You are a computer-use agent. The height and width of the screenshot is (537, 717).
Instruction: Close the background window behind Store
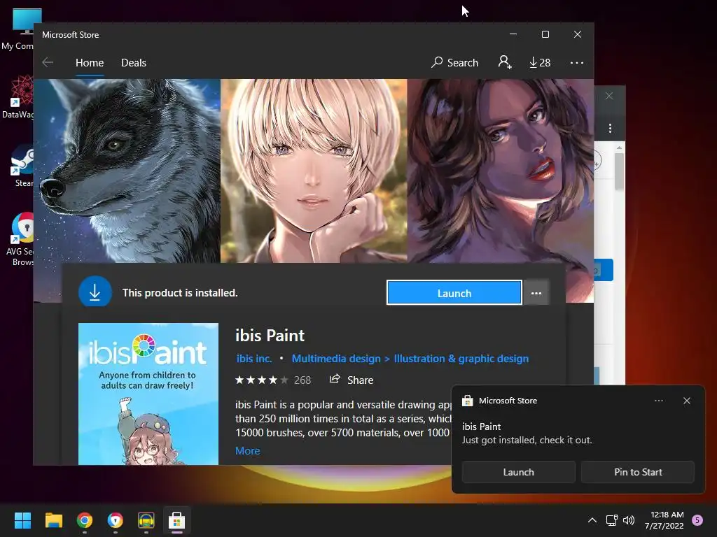pos(609,96)
